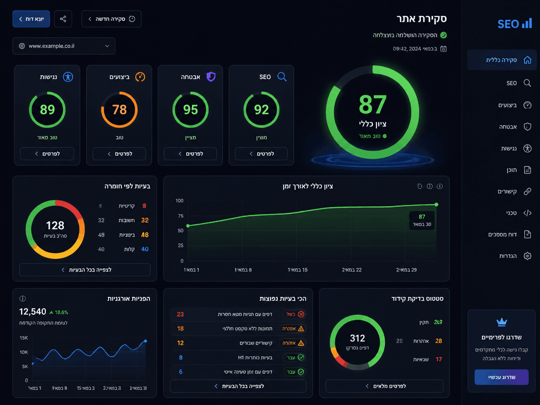Select אבטחה in the sidebar
The width and height of the screenshot is (540, 405).
[x=508, y=127]
